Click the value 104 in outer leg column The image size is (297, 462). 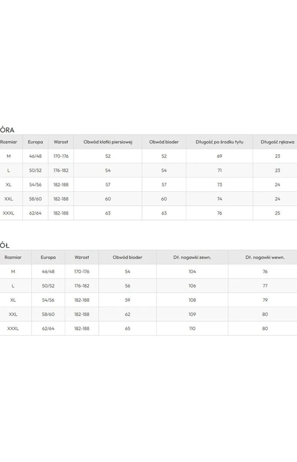[192, 272]
